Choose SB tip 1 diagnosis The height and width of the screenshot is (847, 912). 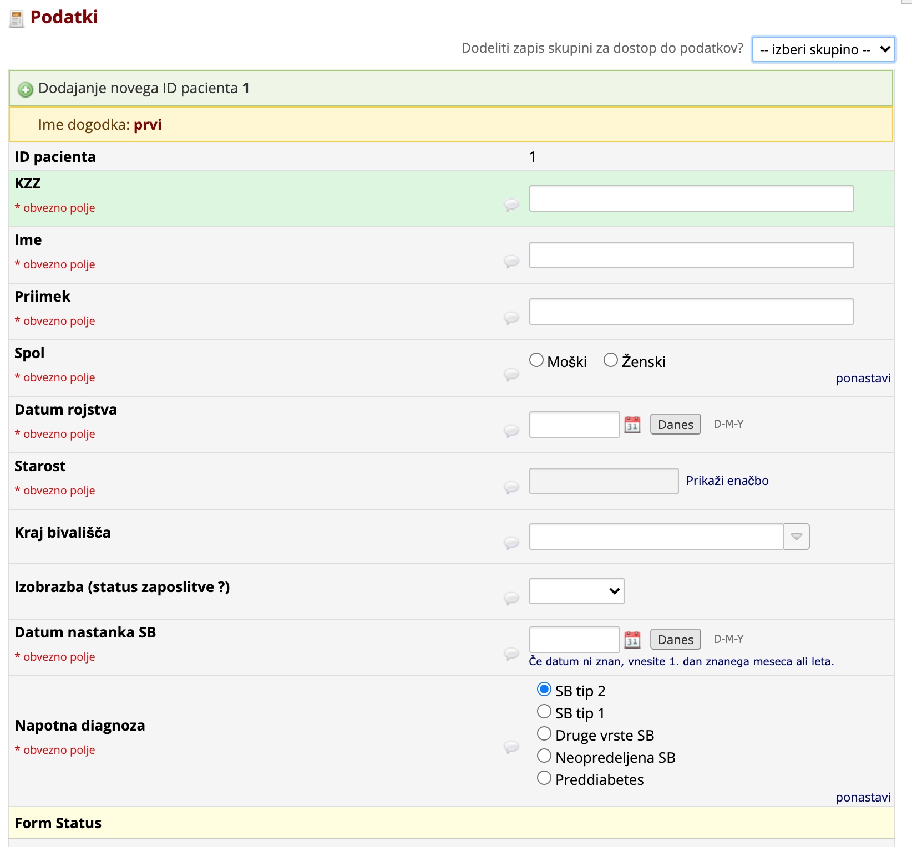(x=544, y=712)
